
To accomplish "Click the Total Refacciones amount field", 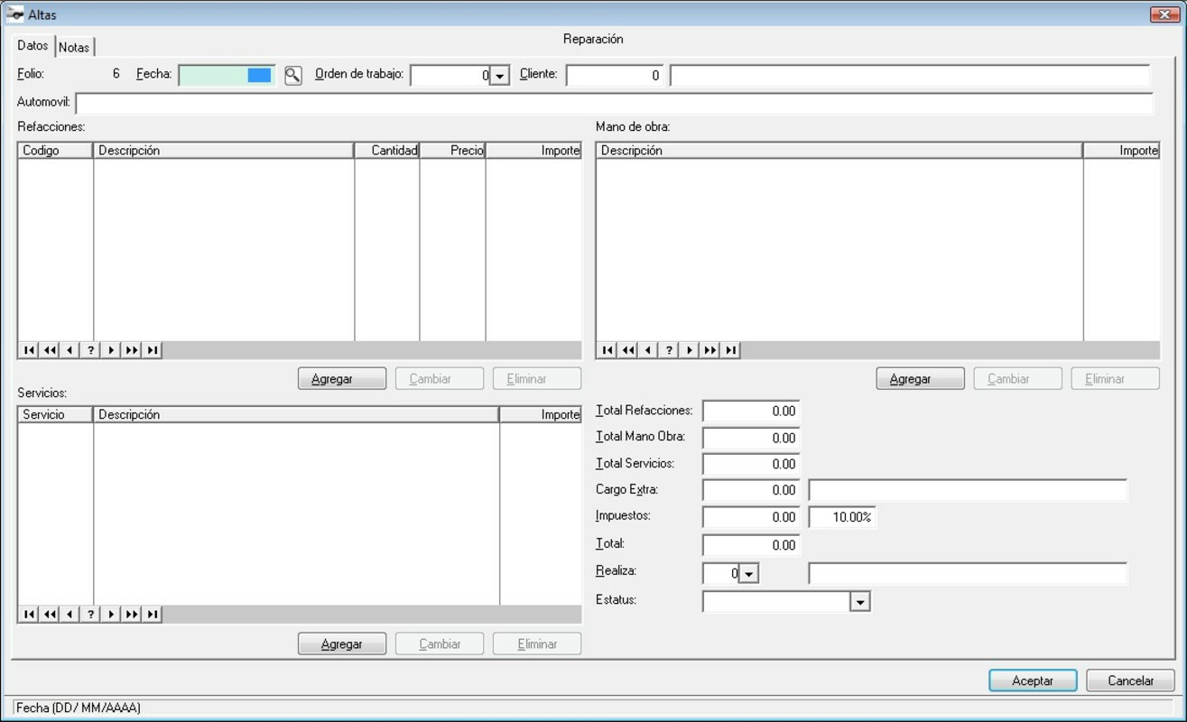I will [751, 412].
